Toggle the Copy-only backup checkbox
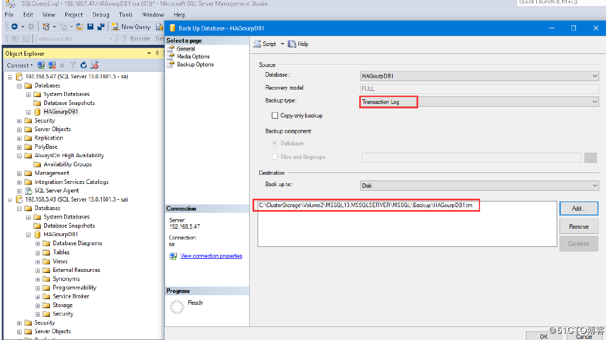 275,116
